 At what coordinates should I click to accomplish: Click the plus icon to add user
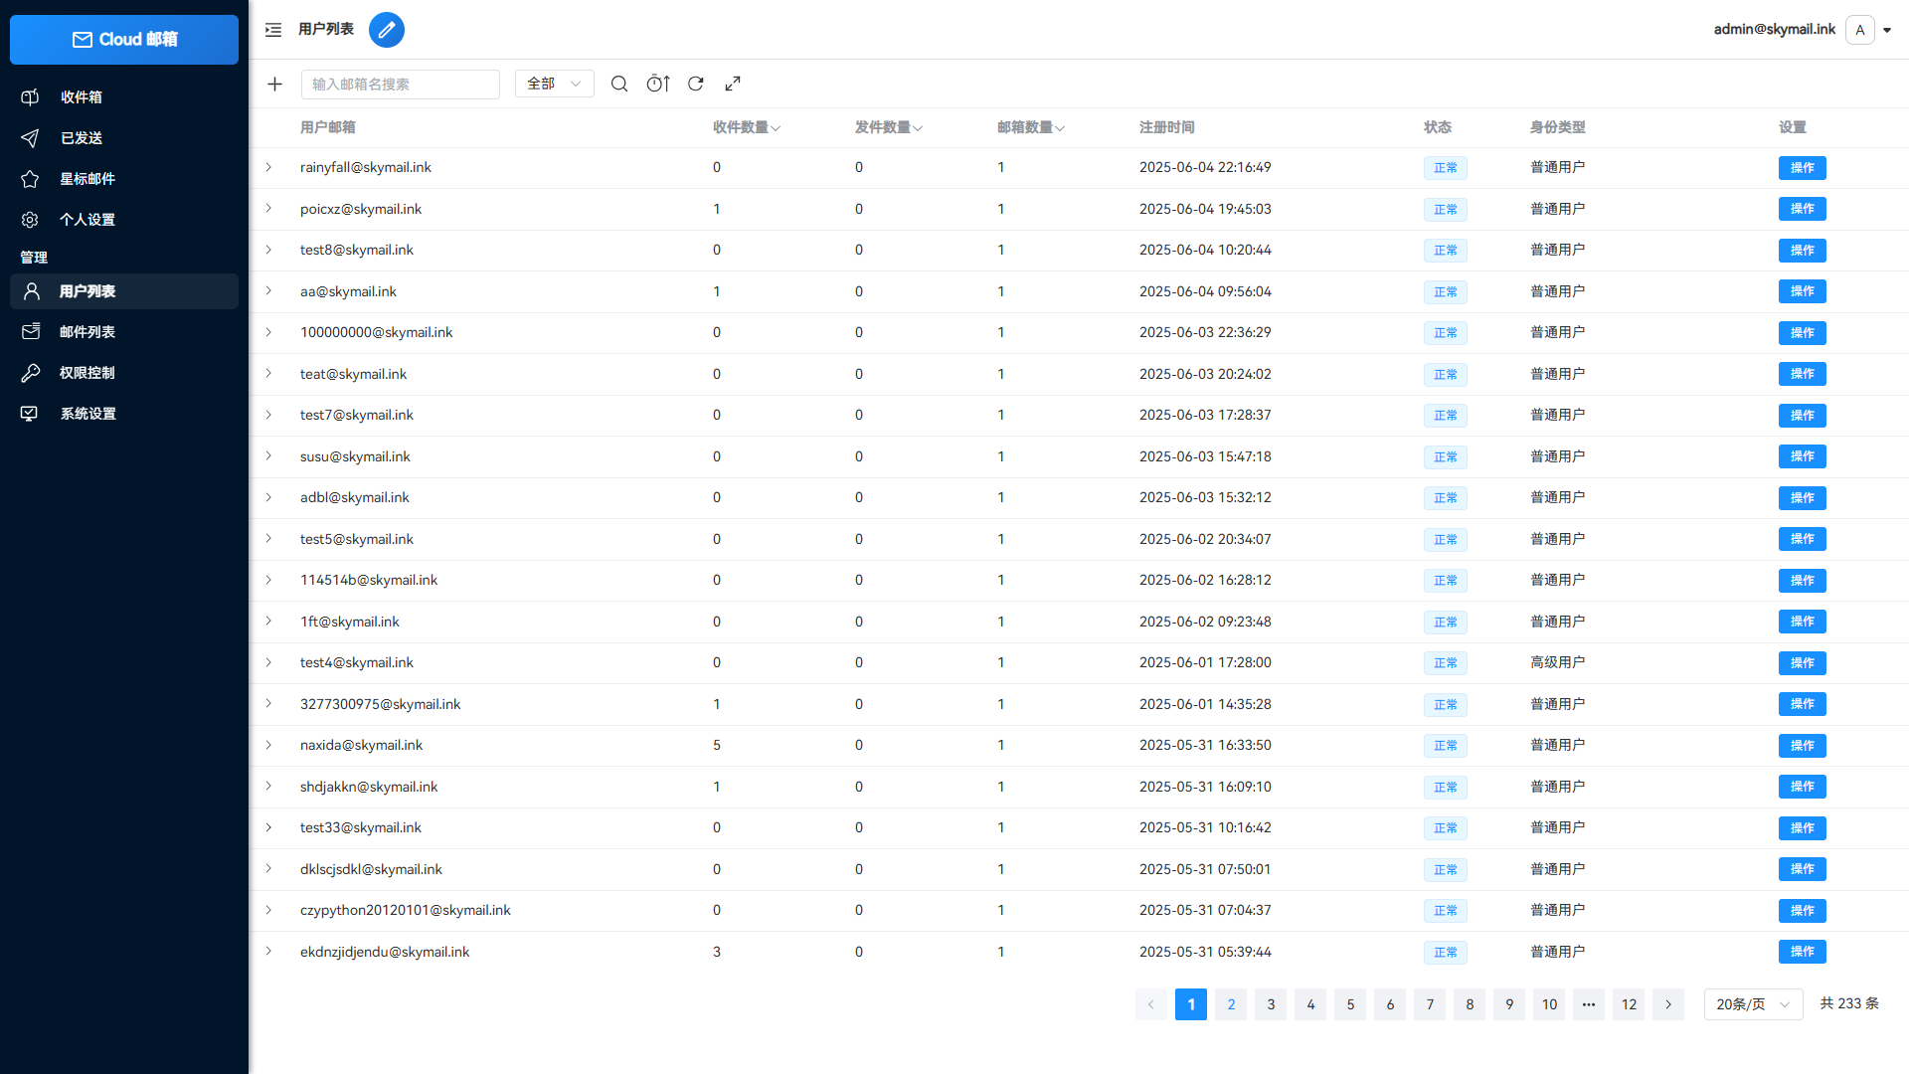(275, 85)
